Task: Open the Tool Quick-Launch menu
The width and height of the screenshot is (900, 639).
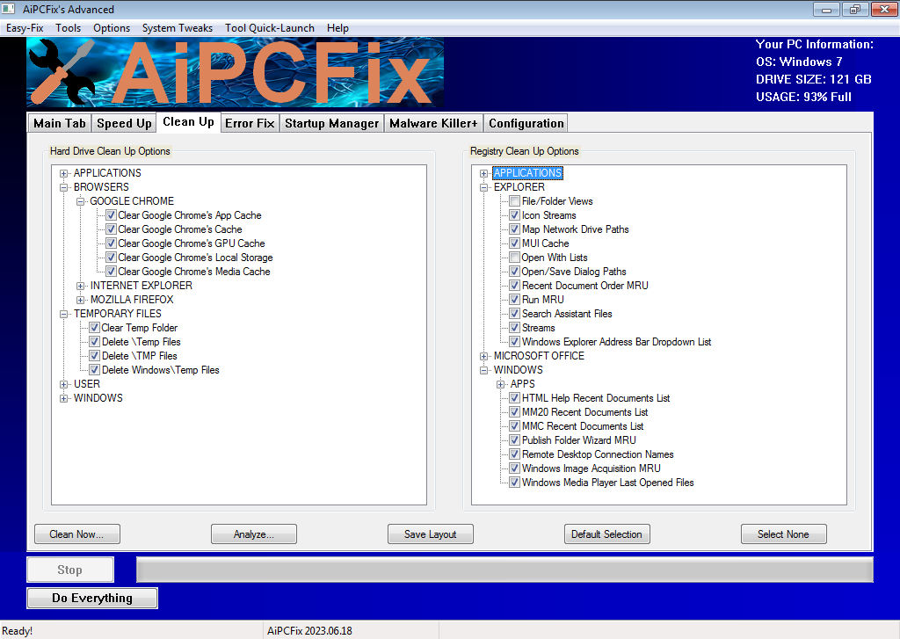Action: pyautogui.click(x=270, y=27)
